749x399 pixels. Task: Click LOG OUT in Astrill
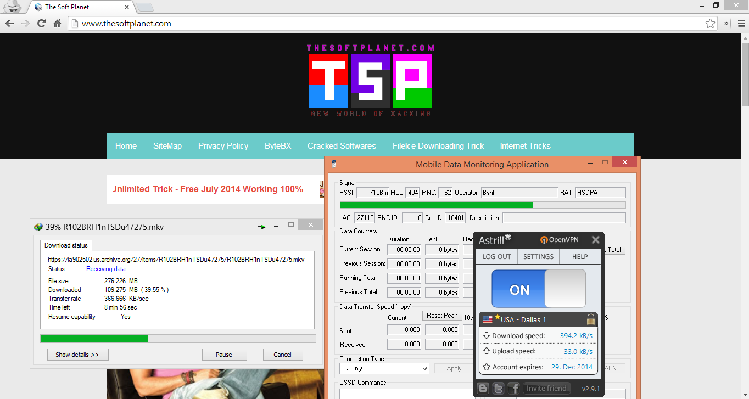[497, 256]
